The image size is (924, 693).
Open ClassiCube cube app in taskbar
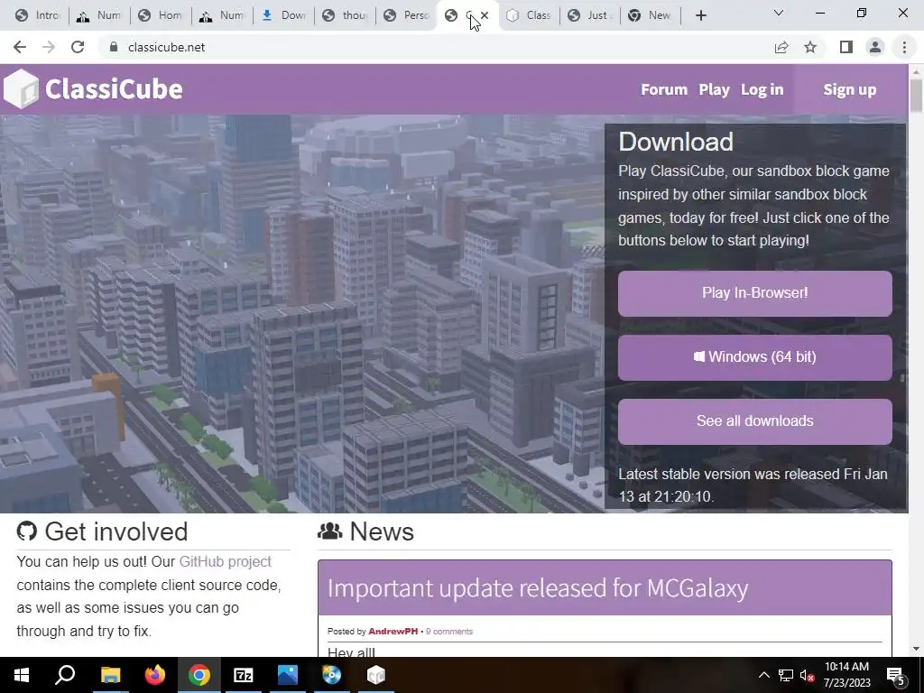pyautogui.click(x=376, y=675)
